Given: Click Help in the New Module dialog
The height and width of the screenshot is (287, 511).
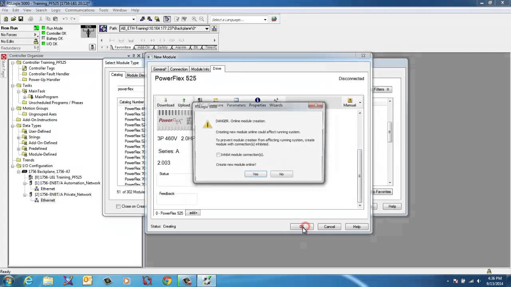Looking at the screenshot, I should coord(357,226).
